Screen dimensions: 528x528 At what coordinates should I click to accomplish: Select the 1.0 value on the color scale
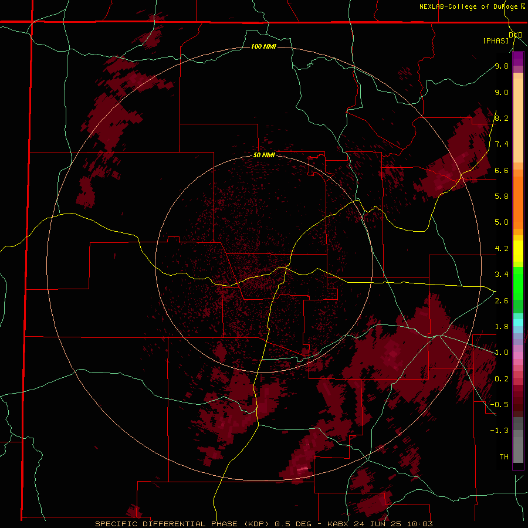coord(502,352)
